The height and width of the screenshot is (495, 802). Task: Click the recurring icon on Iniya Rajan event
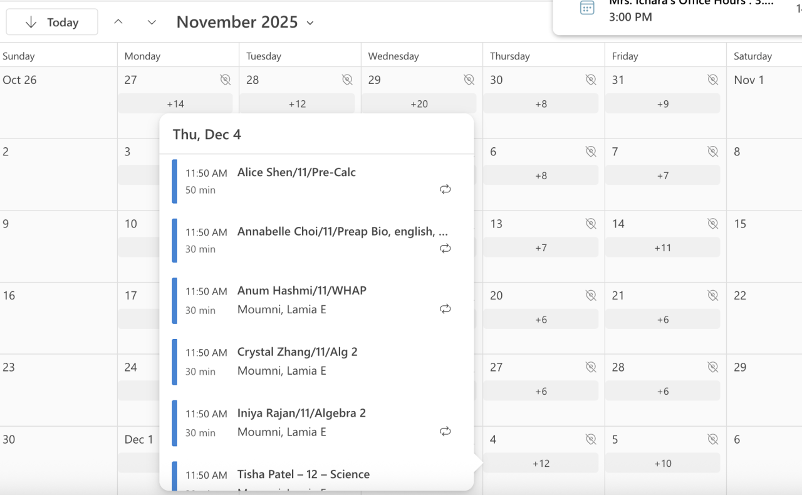[445, 431]
